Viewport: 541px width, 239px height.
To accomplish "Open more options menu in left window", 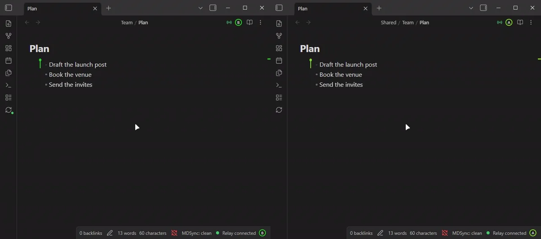I will pyautogui.click(x=260, y=22).
